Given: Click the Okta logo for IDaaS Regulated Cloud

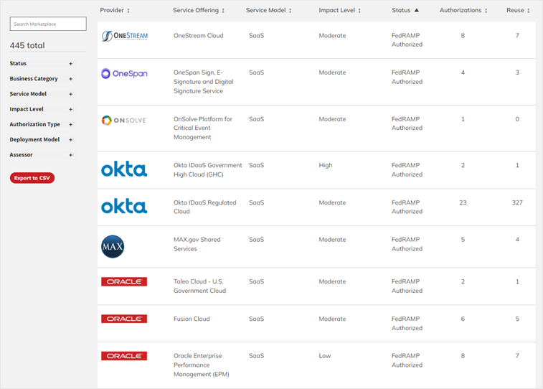Looking at the screenshot, I should click(124, 207).
